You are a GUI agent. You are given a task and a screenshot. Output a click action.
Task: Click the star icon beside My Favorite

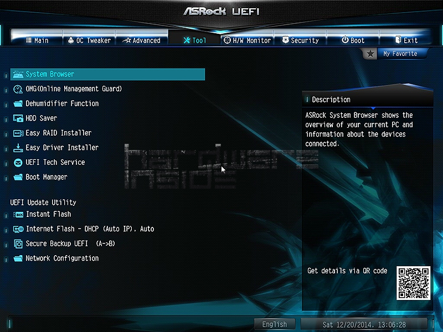(370, 54)
